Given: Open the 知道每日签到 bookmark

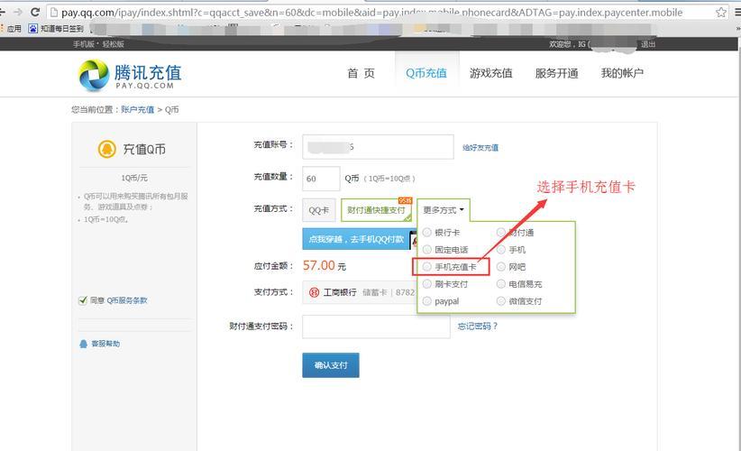Looking at the screenshot, I should 56,29.
